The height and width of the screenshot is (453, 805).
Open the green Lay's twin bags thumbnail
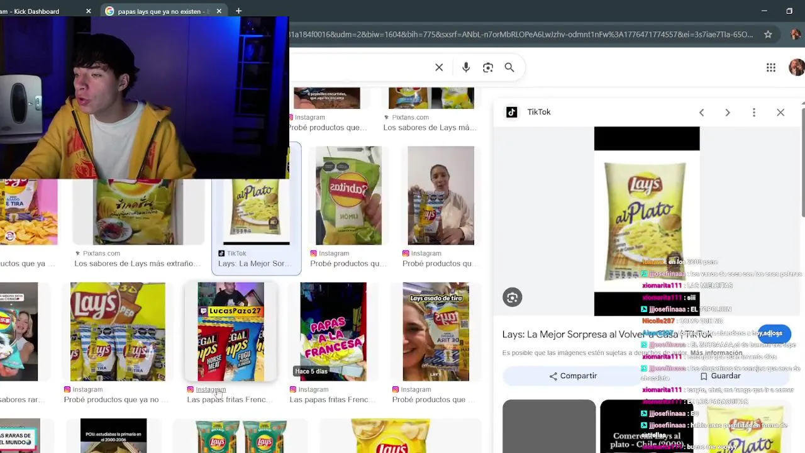[241, 436]
